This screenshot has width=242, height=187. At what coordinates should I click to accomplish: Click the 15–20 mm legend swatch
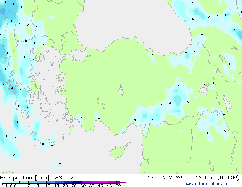(x=59, y=182)
